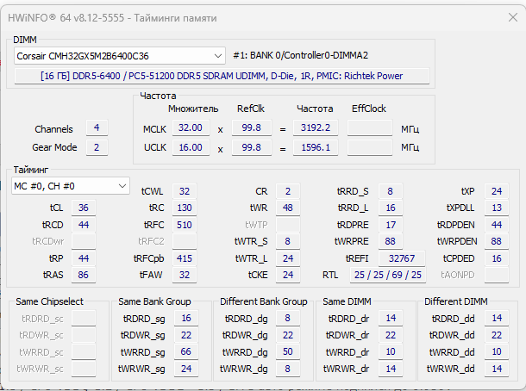Screen dimensions: 526x391
Task: Click the UCLK multiplier value 16.00
Action: (191, 147)
